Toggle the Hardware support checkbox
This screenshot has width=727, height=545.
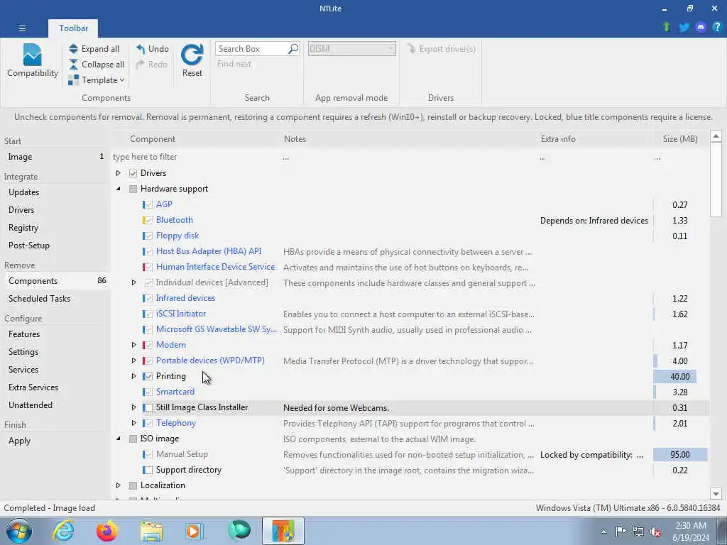pyautogui.click(x=133, y=189)
